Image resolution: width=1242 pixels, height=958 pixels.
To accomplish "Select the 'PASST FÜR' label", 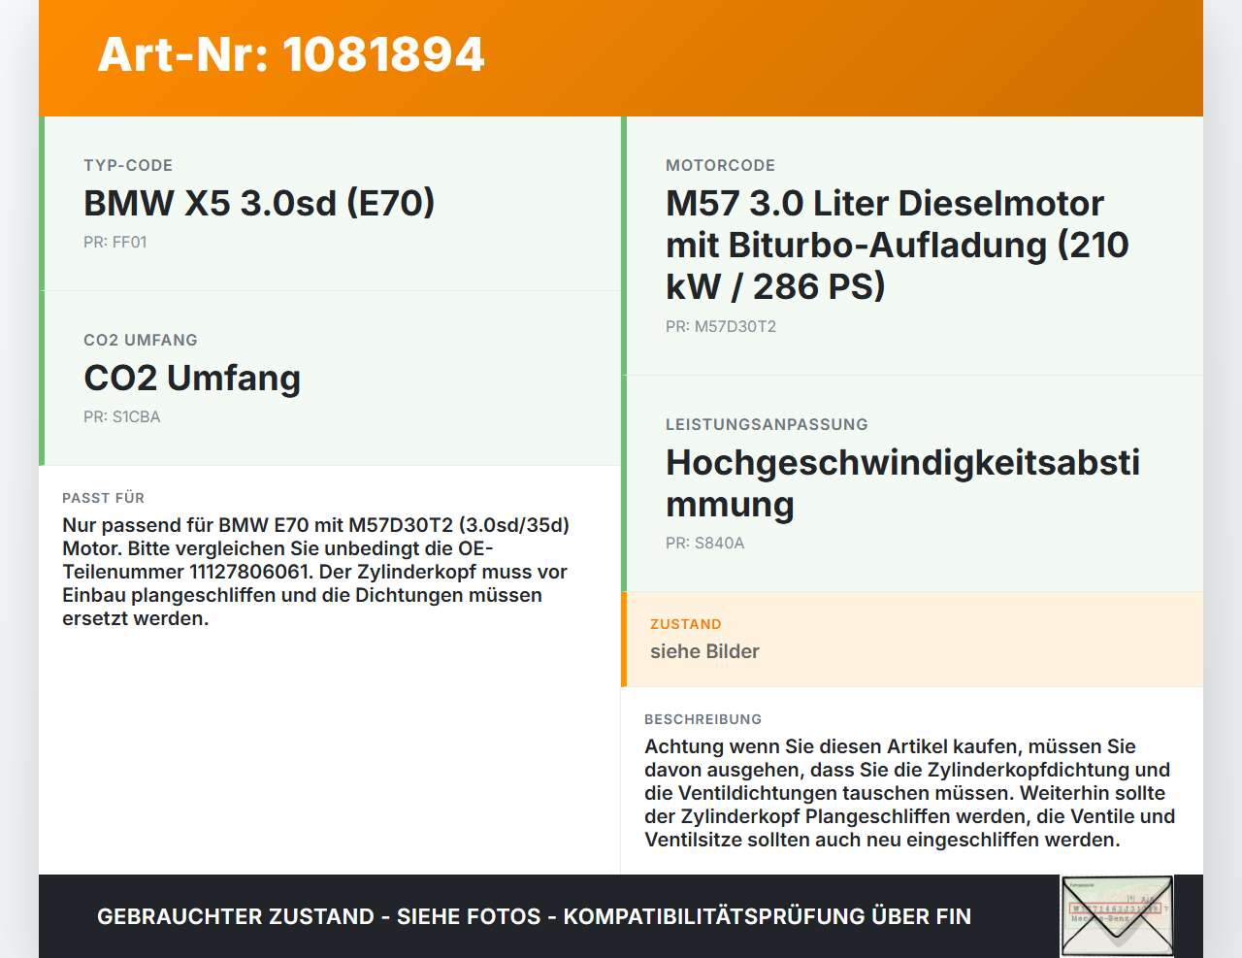I will click(x=104, y=498).
